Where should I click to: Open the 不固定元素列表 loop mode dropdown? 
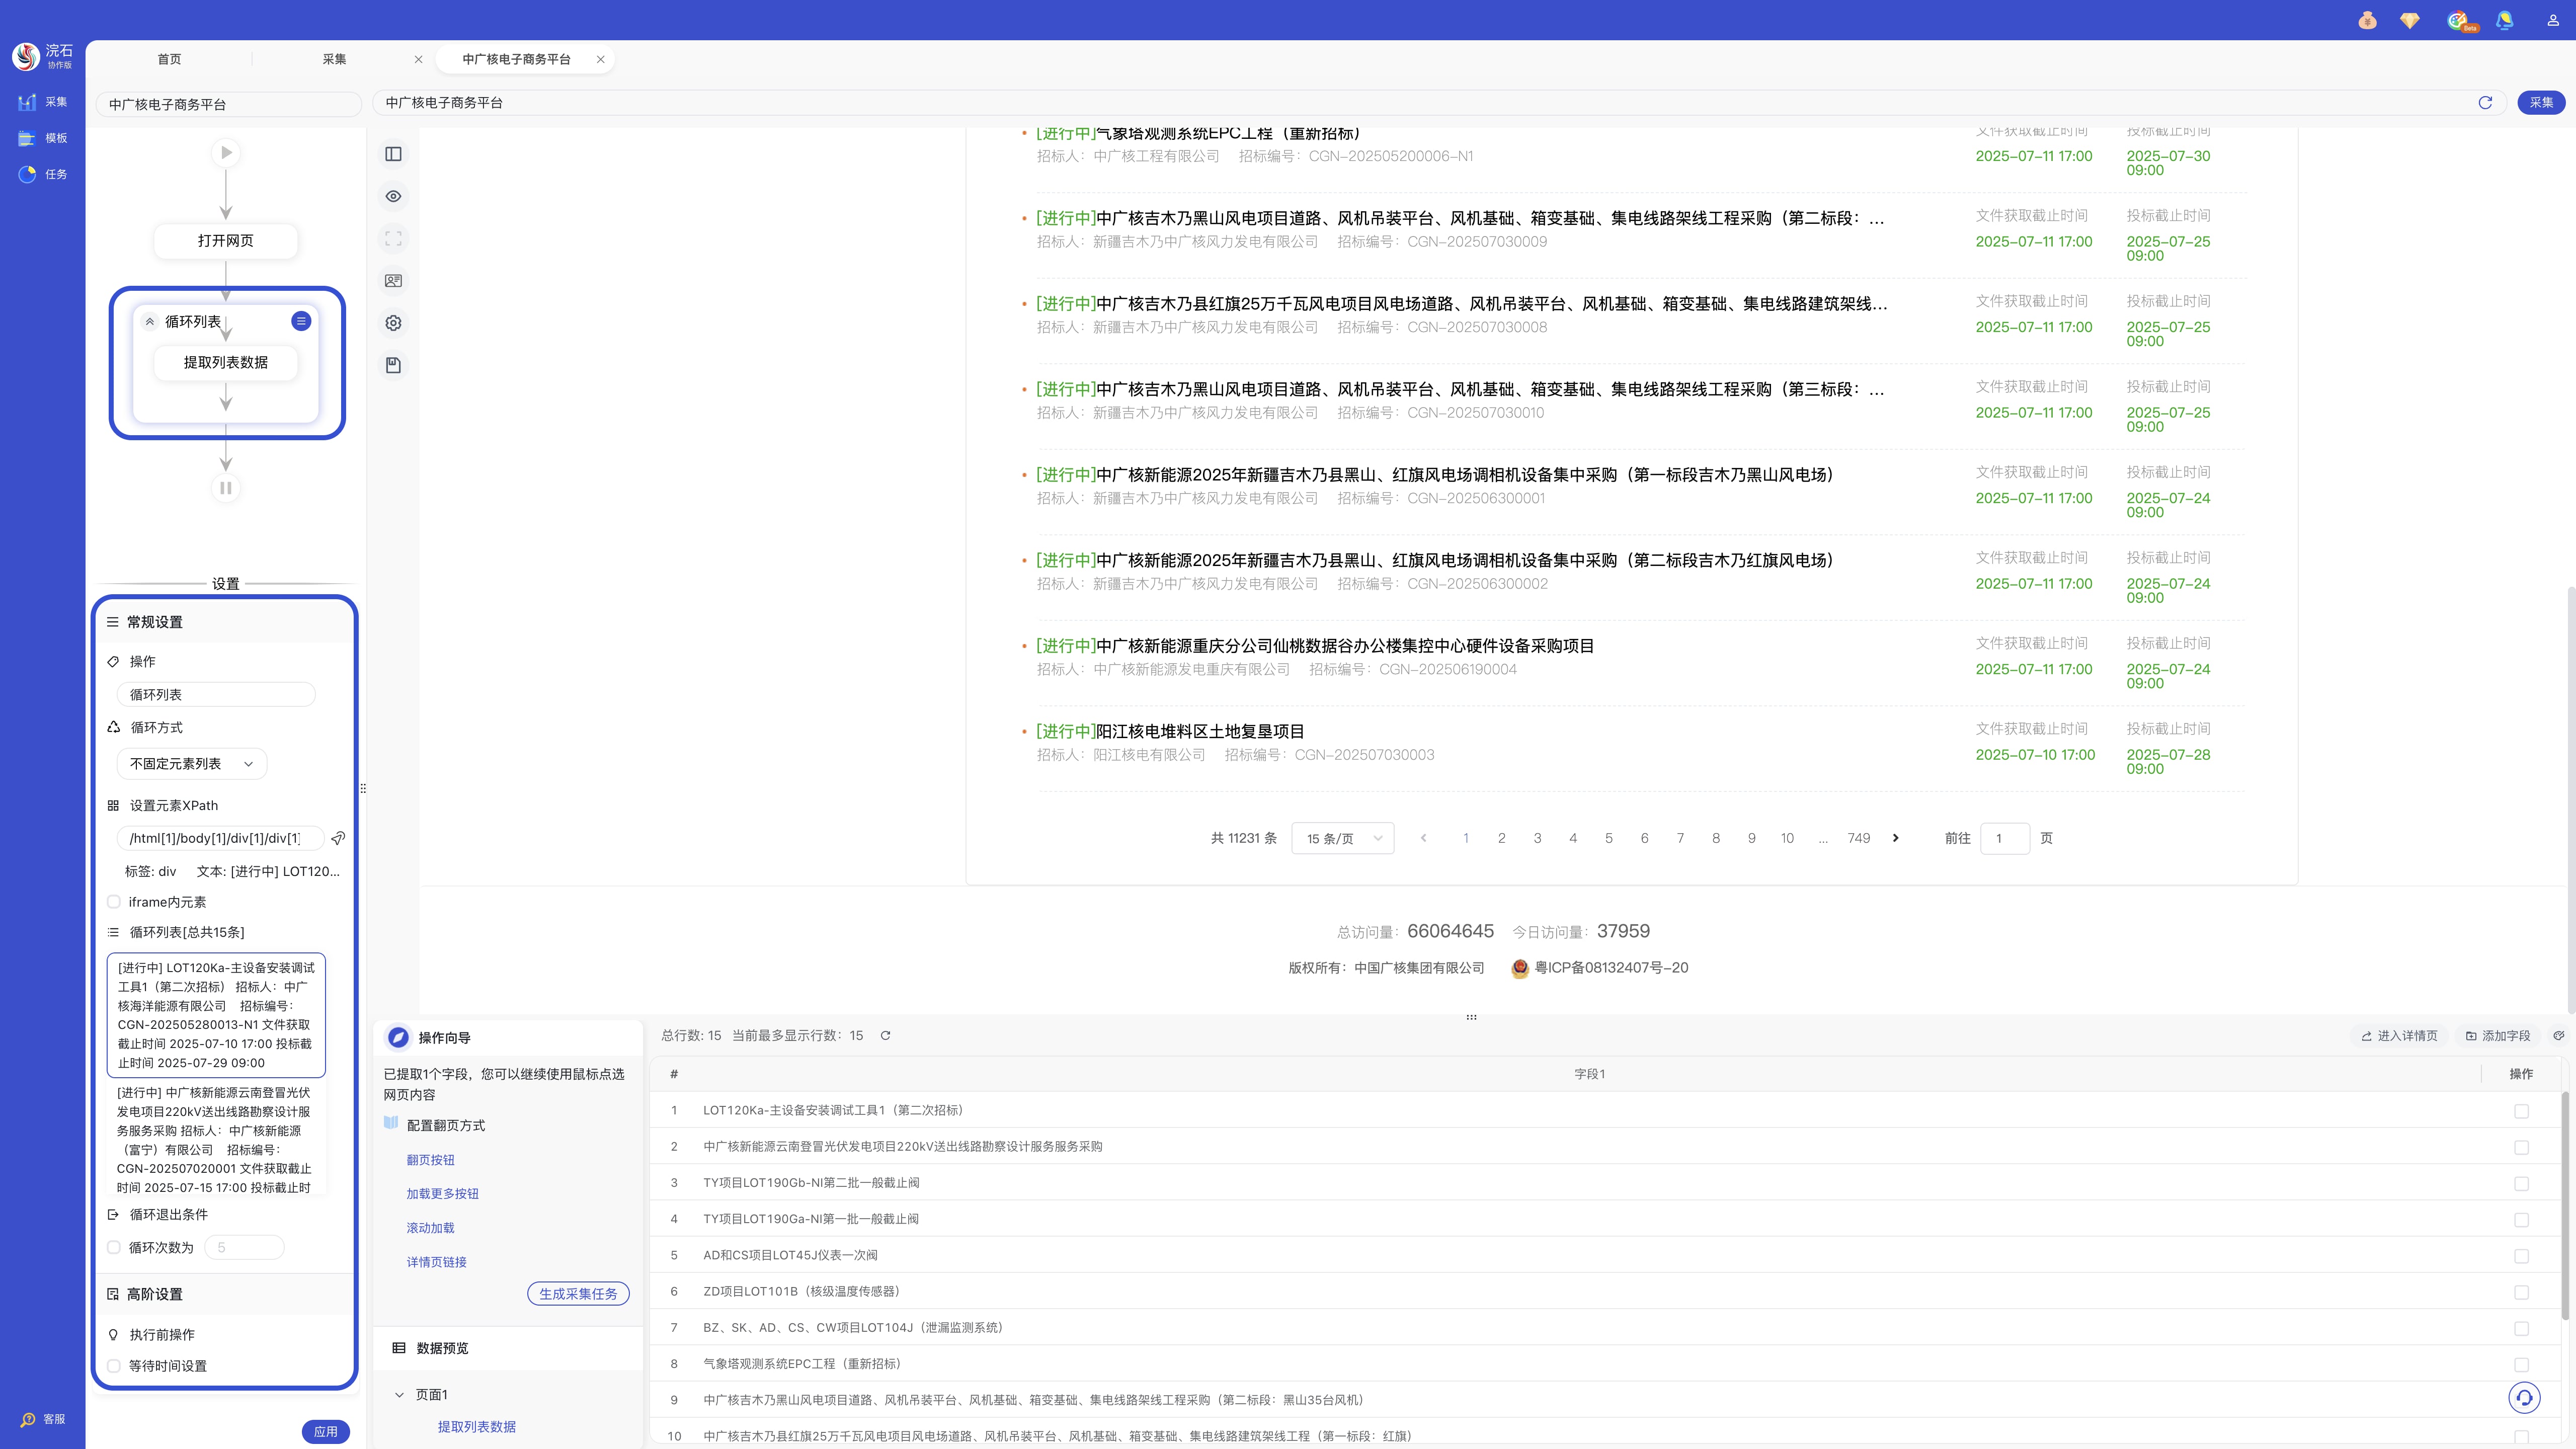(192, 764)
